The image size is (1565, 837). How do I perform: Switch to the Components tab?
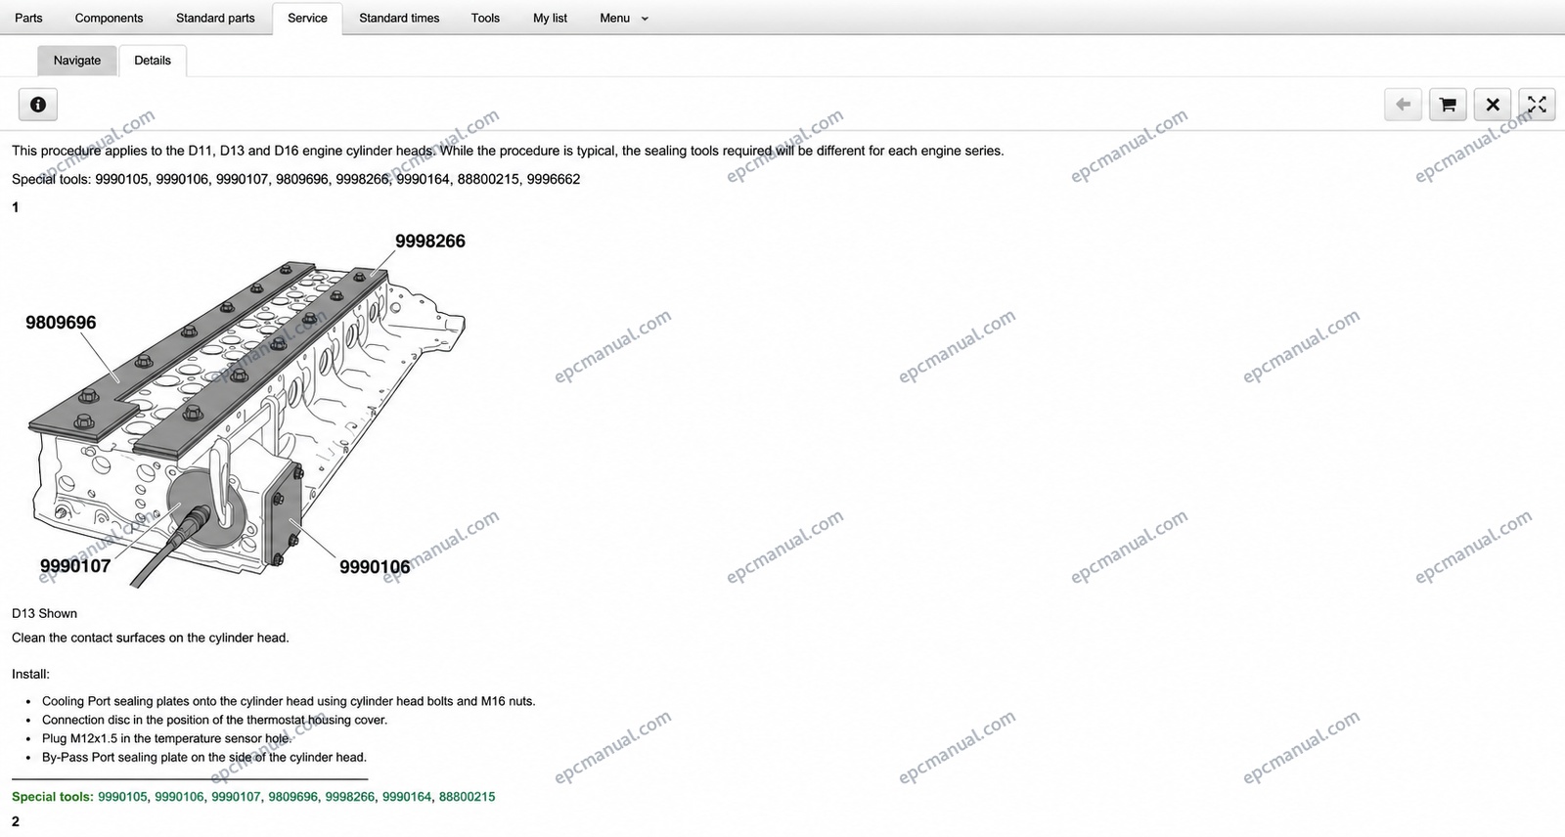pyautogui.click(x=109, y=18)
